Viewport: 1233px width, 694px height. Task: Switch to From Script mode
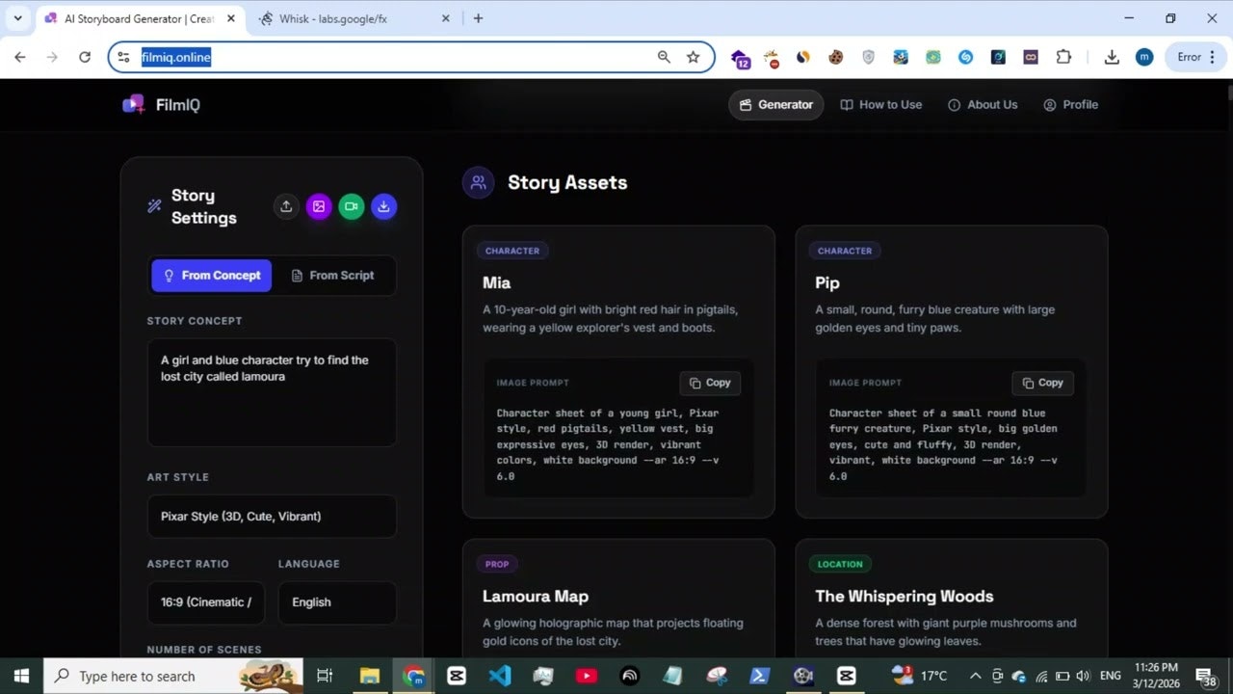tap(332, 275)
